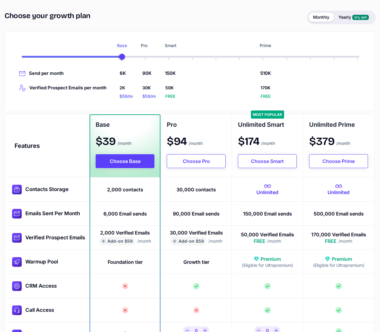Viewport: 380px width, 332px height.
Task: Click the Call Access headset icon
Action: pyautogui.click(x=17, y=310)
